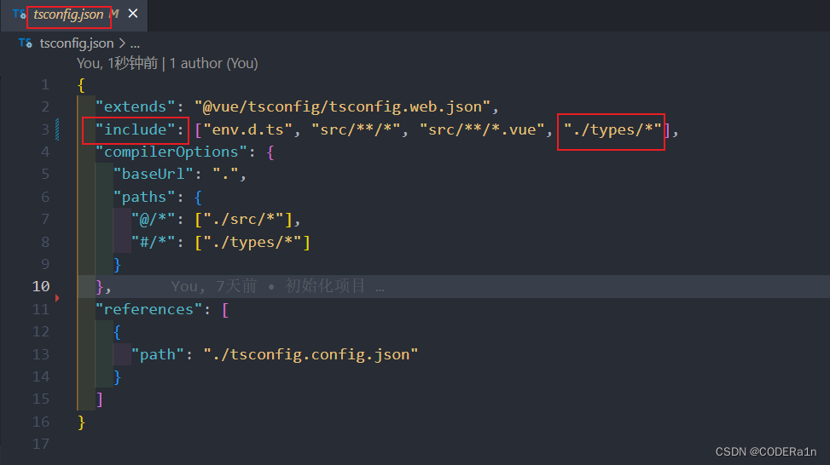
Task: Click line number 10 in the gutter
Action: [x=41, y=286]
